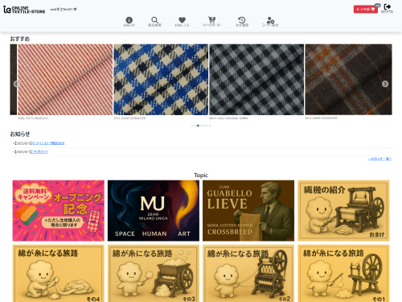Open the first notice link in お知らせ
This screenshot has height=302, width=402.
click(x=48, y=143)
